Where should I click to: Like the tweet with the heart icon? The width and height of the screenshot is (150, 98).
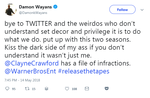tap(67, 89)
